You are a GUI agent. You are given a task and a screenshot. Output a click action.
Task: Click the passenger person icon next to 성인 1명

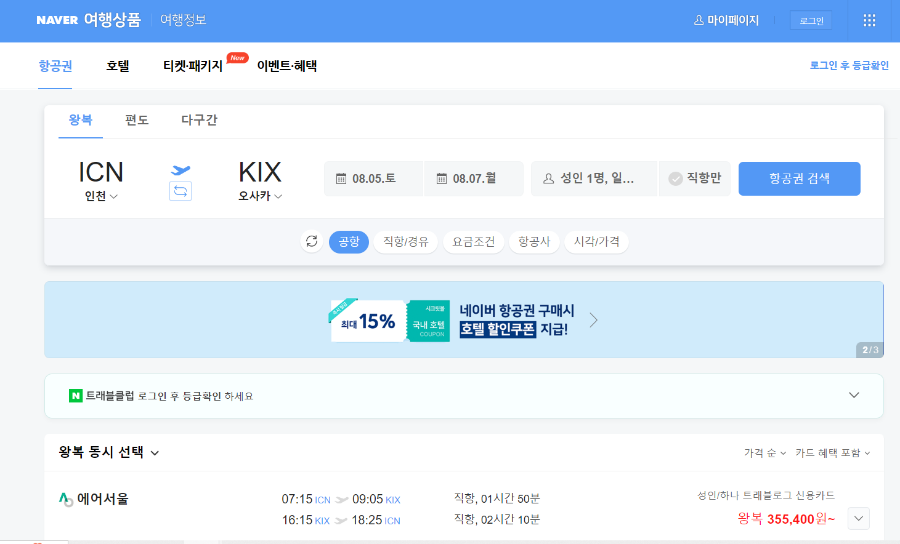click(548, 178)
